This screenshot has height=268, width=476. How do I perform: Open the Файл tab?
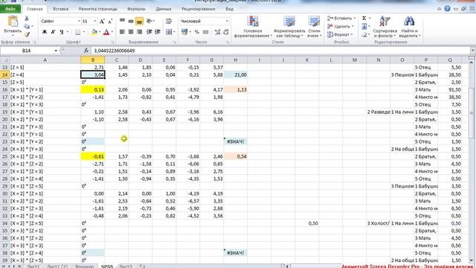10,9
